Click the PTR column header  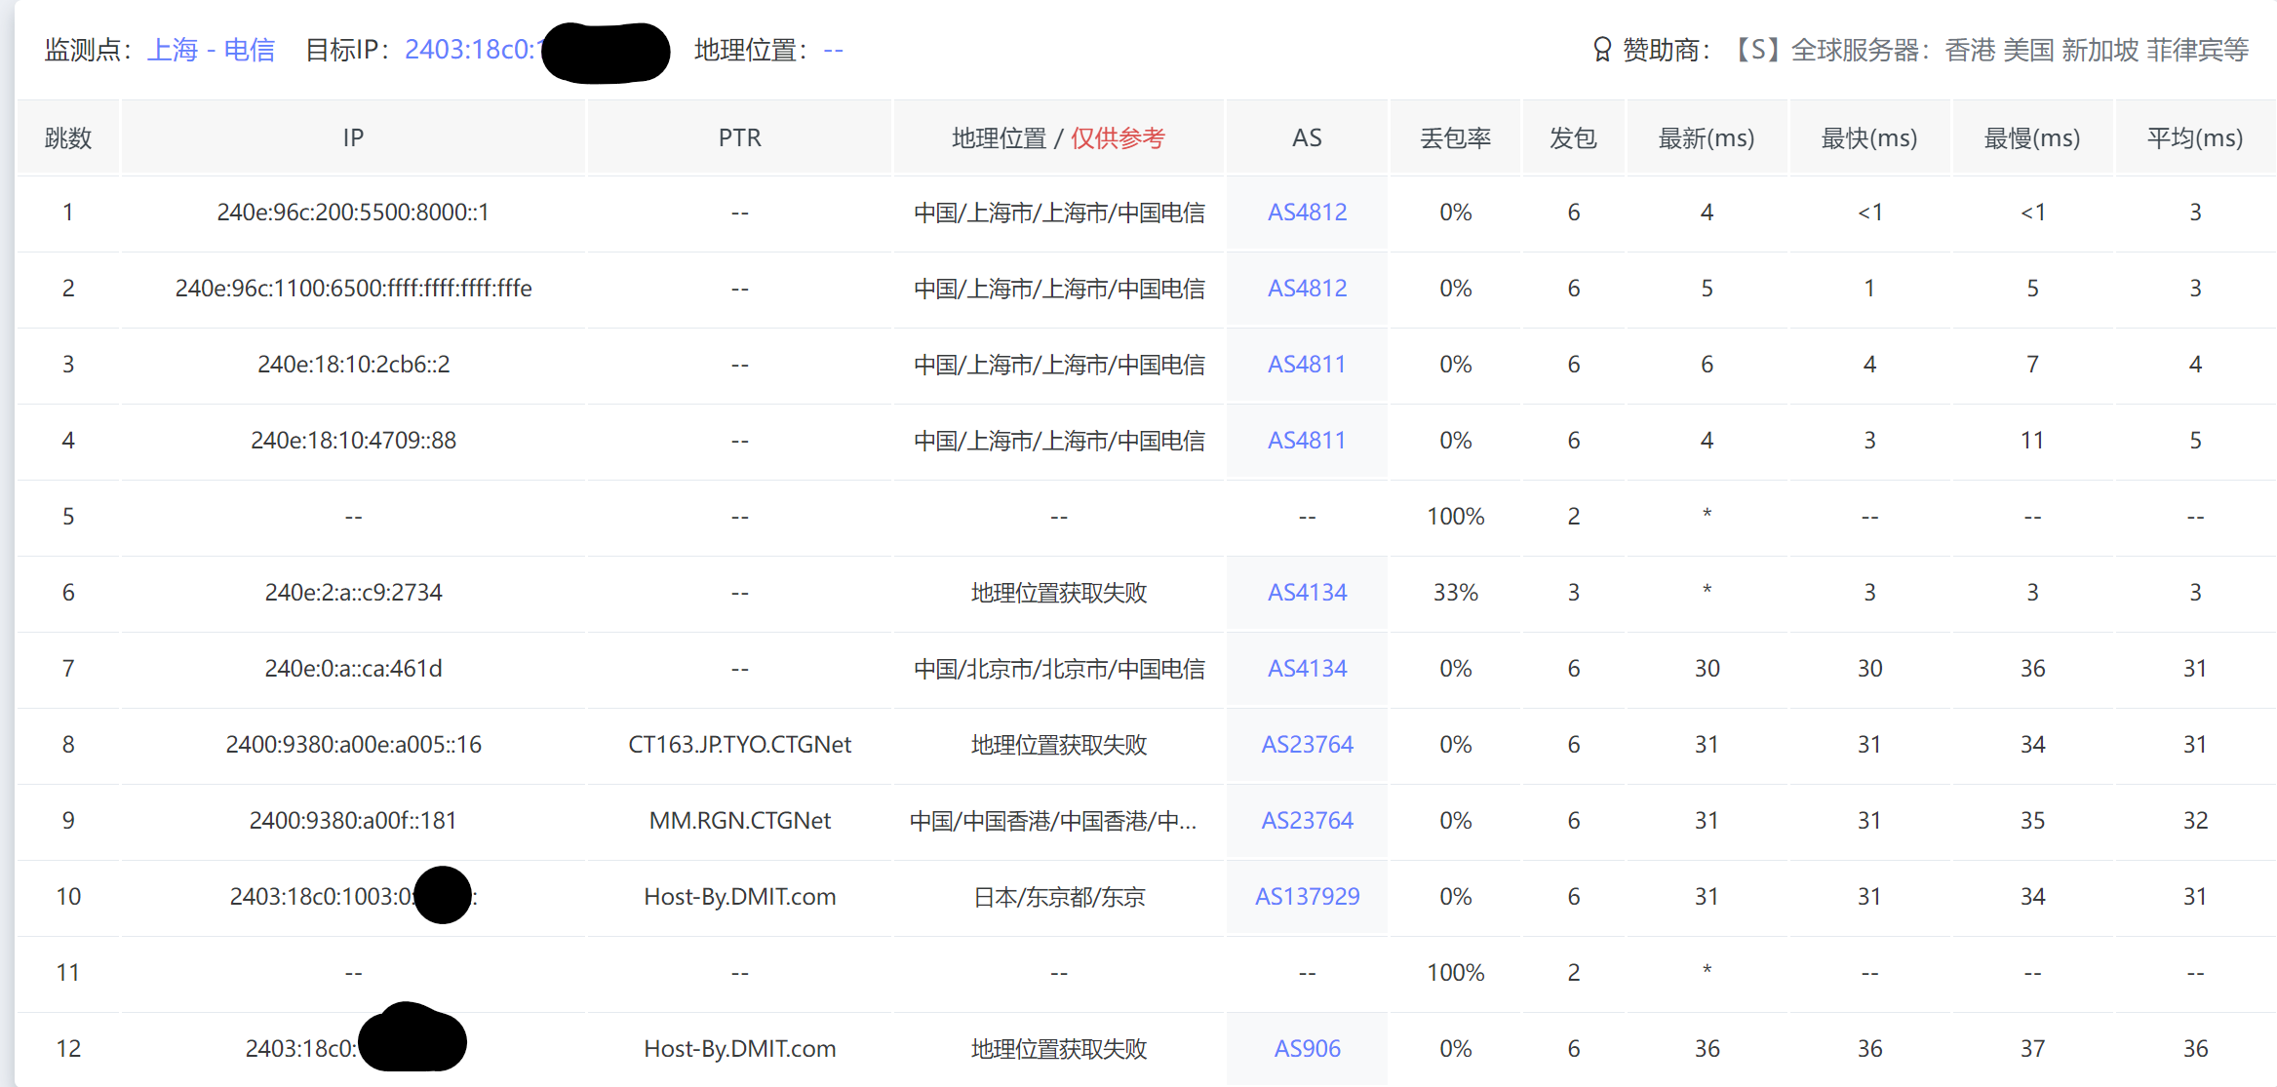click(x=740, y=138)
